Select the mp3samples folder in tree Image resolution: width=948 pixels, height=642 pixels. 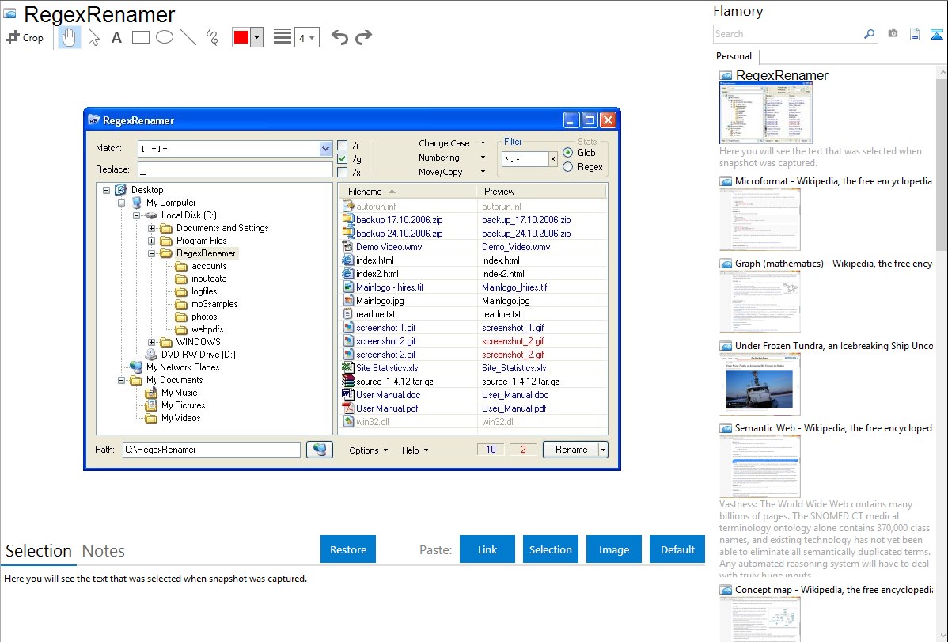(x=214, y=304)
